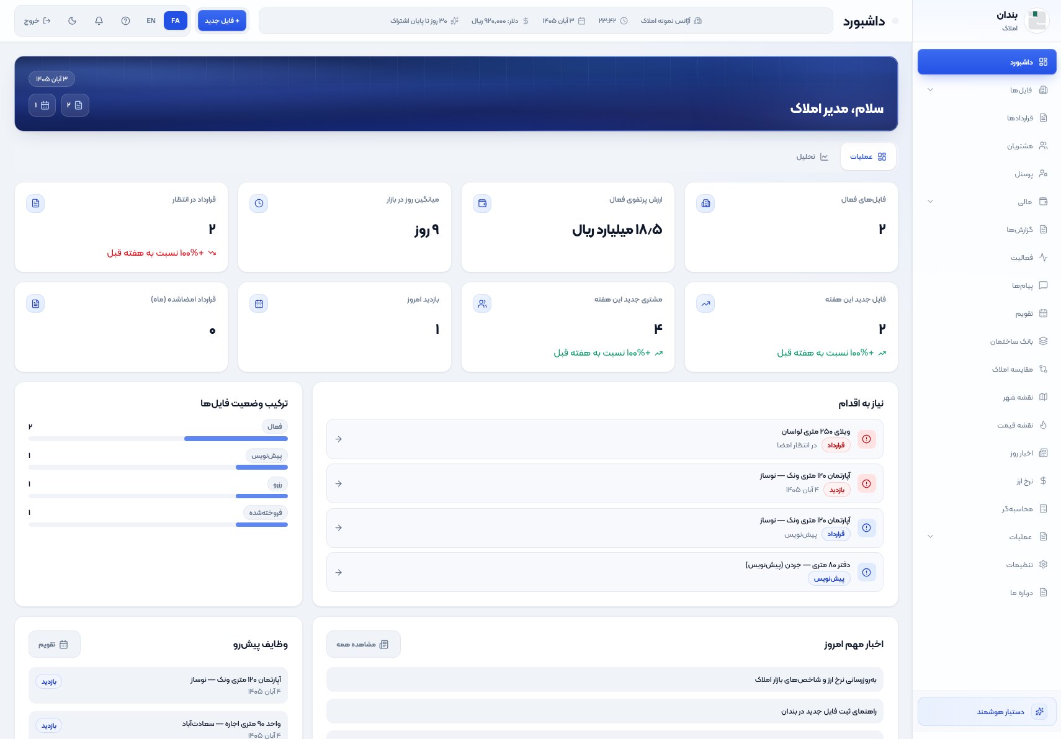Switch to the تحلیل tab

(x=812, y=156)
